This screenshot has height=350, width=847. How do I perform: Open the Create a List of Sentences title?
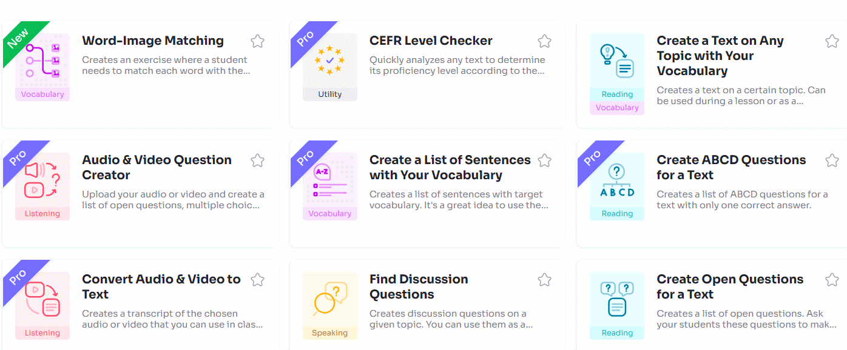[450, 167]
